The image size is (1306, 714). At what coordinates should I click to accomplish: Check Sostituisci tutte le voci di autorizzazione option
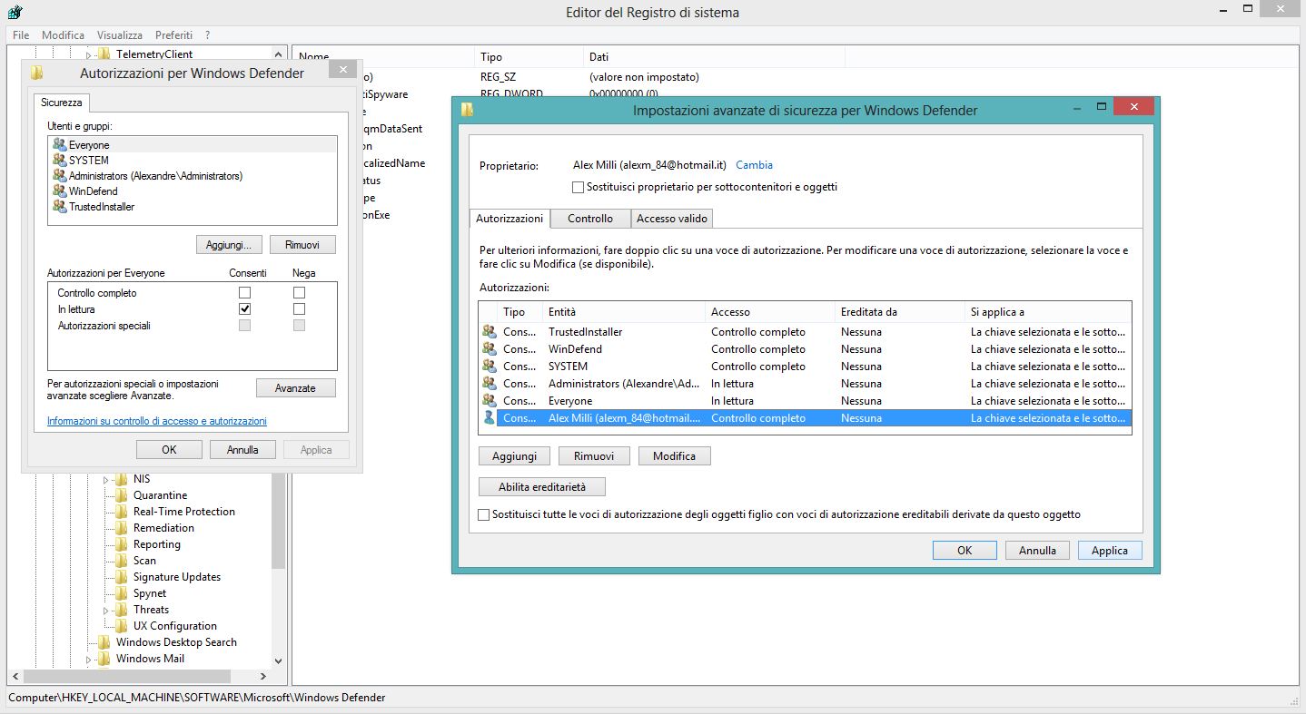(x=484, y=514)
